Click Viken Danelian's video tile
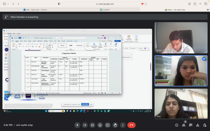210x131 pixels. (x=181, y=38)
